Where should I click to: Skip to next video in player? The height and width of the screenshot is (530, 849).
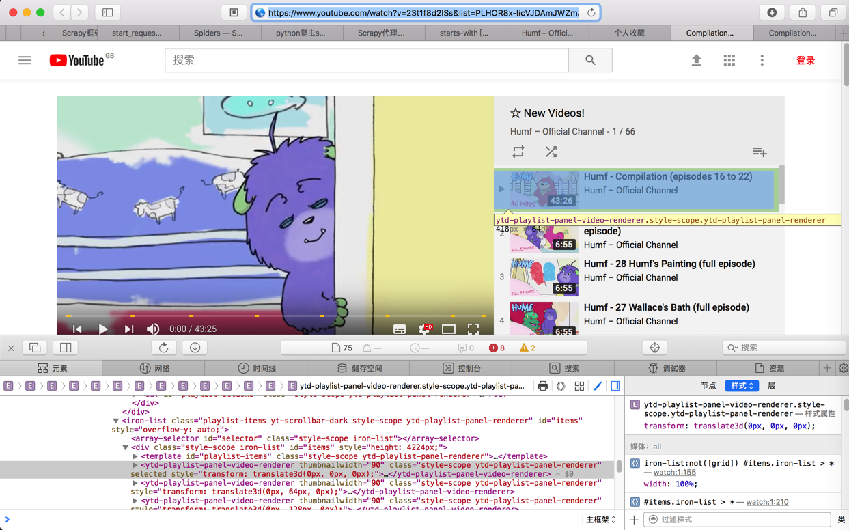point(128,329)
